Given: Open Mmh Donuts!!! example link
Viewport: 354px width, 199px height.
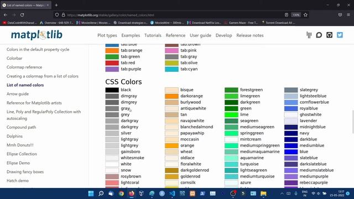Looking at the screenshot, I should (x=20, y=145).
